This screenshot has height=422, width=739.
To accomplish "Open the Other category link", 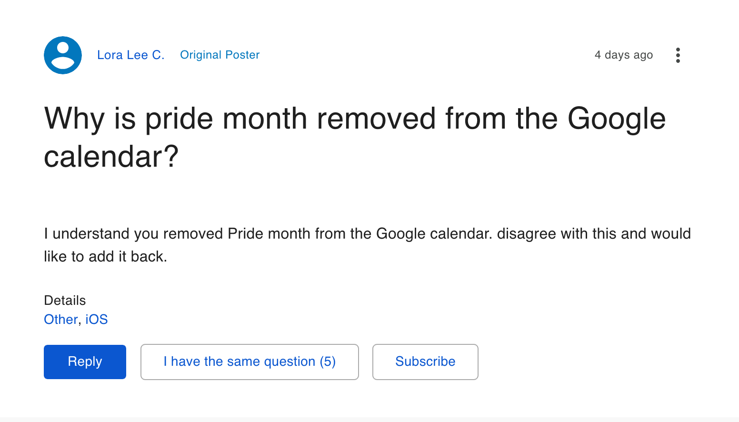I will coord(61,319).
